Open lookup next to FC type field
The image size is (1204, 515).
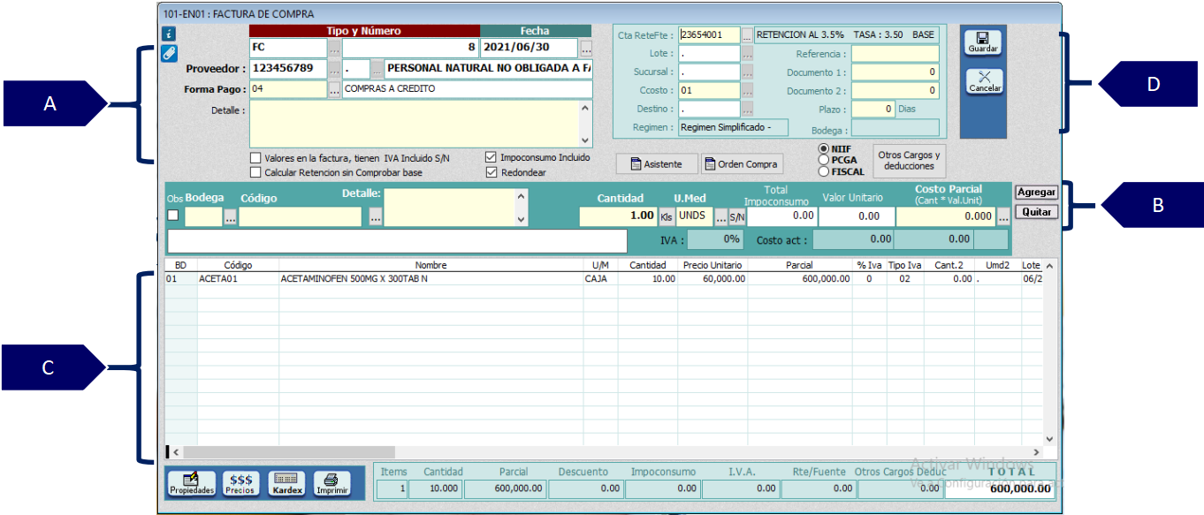coord(334,48)
